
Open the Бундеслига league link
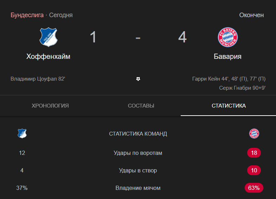[27, 15]
